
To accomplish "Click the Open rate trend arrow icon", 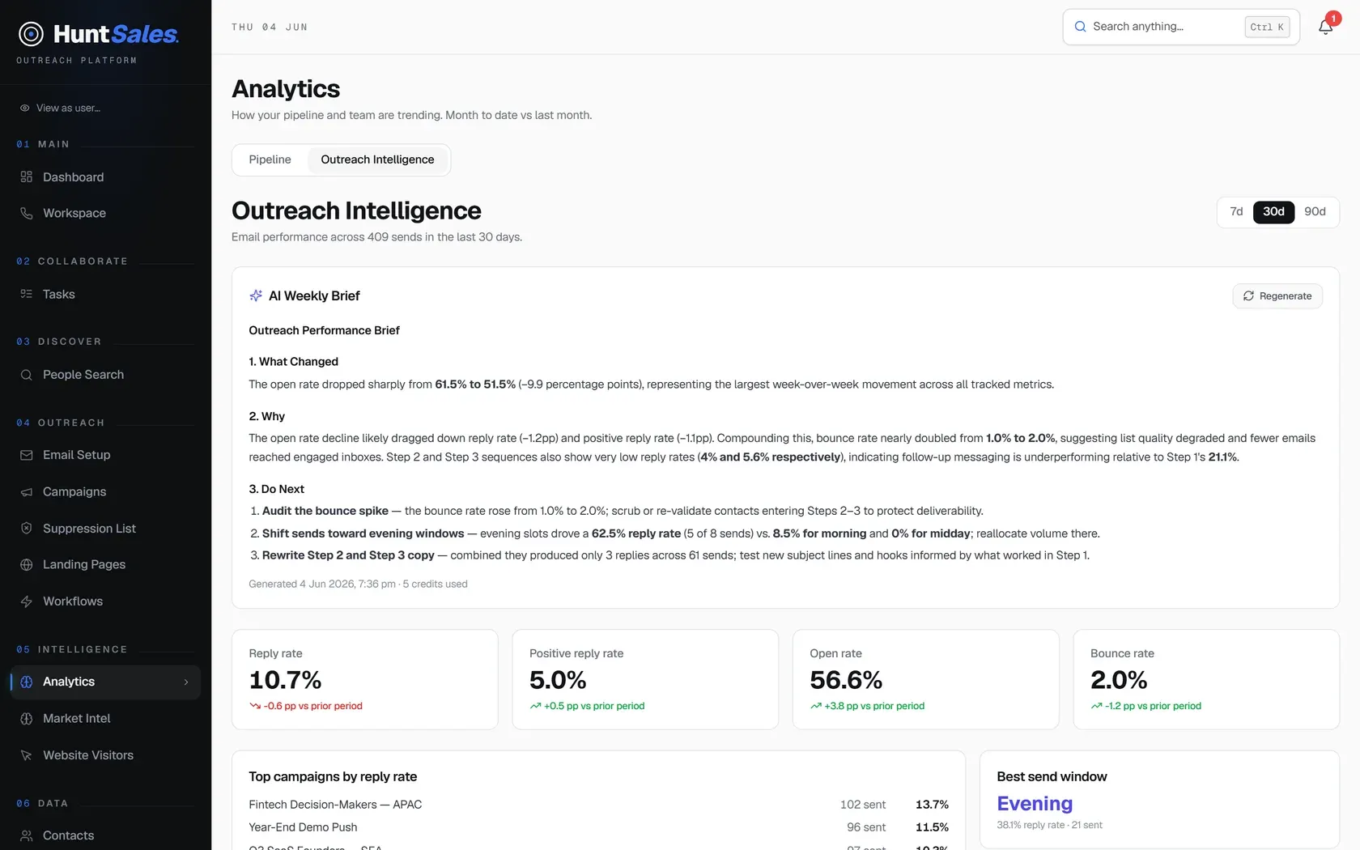I will (816, 706).
